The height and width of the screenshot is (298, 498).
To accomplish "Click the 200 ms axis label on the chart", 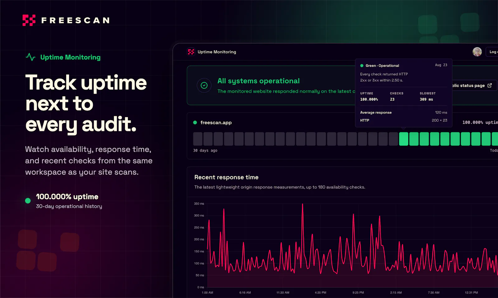I will (199, 239).
